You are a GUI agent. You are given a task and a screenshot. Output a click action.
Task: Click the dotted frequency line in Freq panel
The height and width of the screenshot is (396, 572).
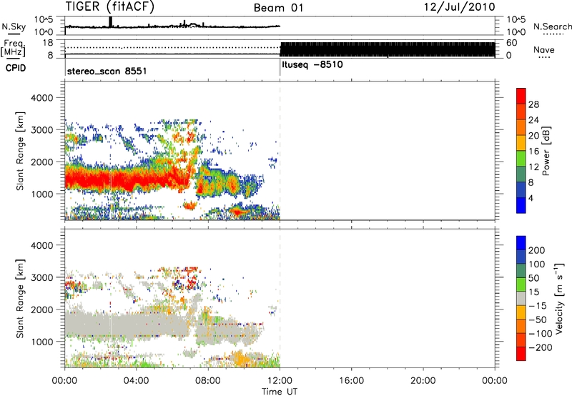tap(172, 48)
